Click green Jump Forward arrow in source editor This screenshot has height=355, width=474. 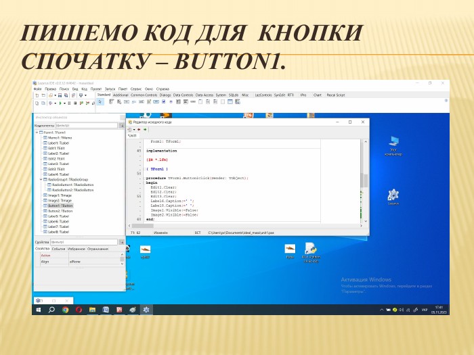click(x=145, y=130)
